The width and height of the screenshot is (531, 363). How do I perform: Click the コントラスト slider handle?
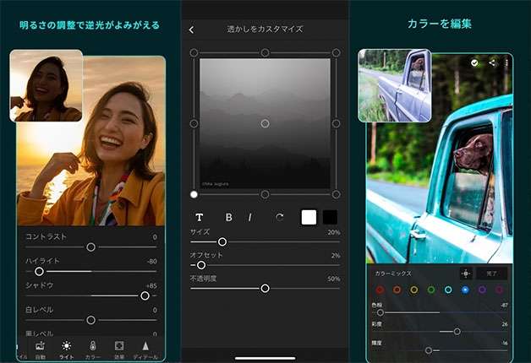pyautogui.click(x=90, y=247)
